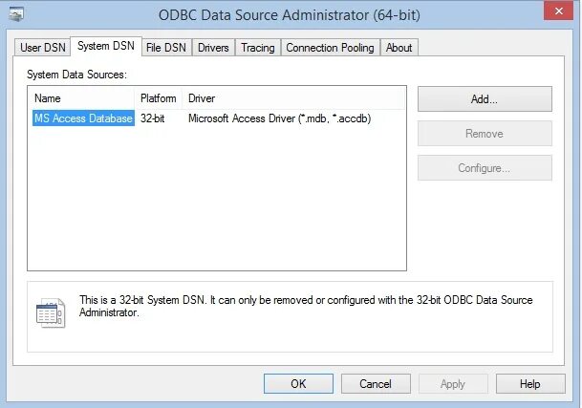This screenshot has width=582, height=408.
Task: Open the Tracing tab
Action: coord(258,48)
